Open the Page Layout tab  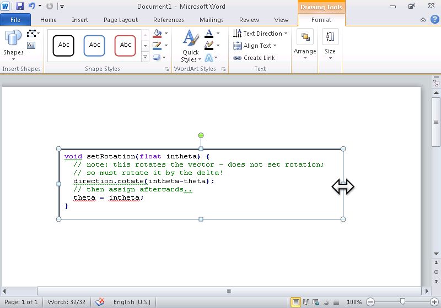(121, 20)
